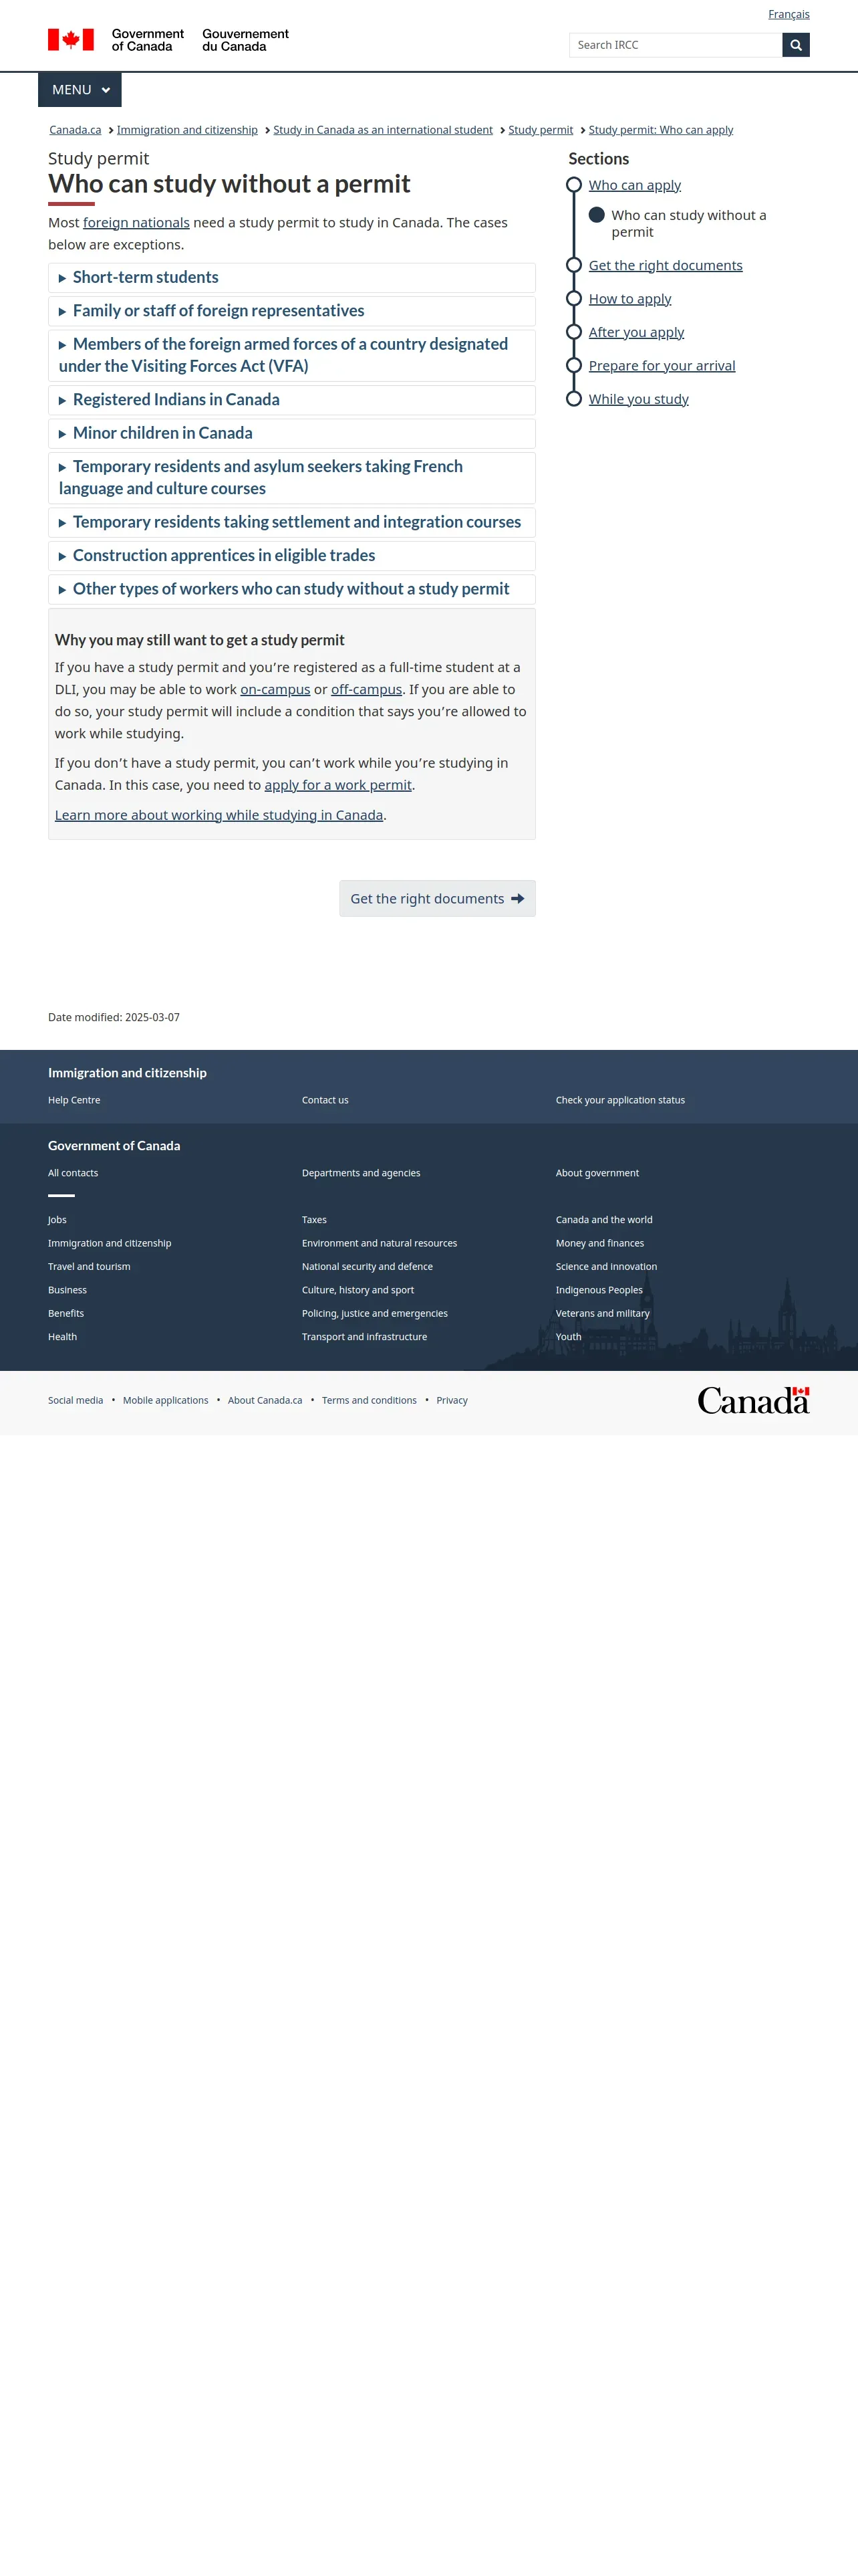Open Contact us footer link
This screenshot has width=858, height=2576.
click(325, 1100)
